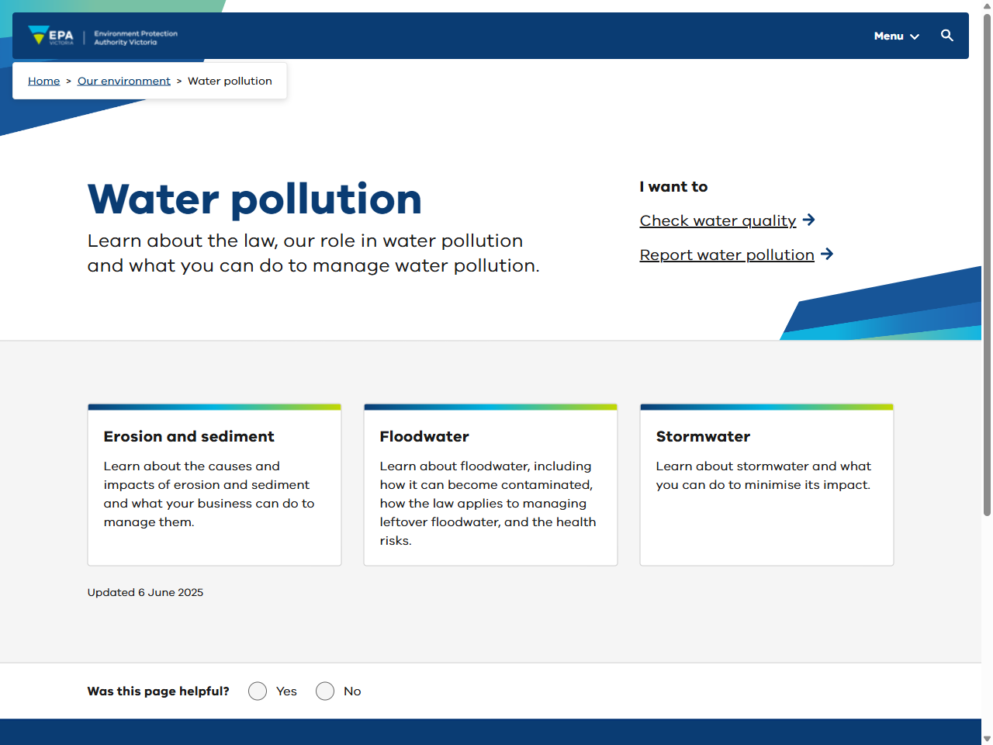Expand the Menu chevron in the header
The image size is (993, 745).
(x=915, y=36)
